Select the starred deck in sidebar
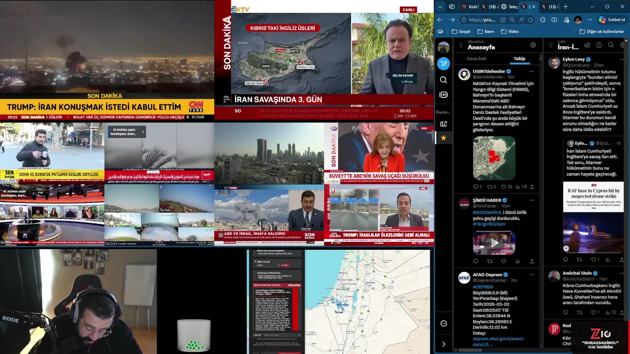Viewport: 630px width, 354px height. [443, 138]
